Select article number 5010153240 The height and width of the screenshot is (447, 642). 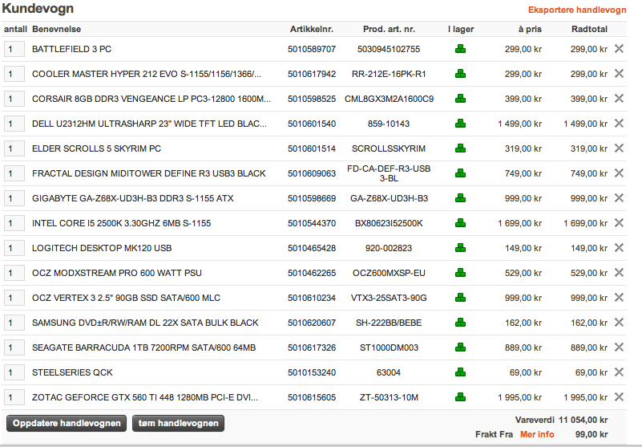pos(312,372)
